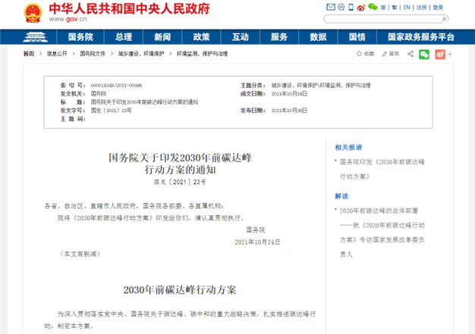
Task: Click the 登录 login link
Action: [x=438, y=8]
